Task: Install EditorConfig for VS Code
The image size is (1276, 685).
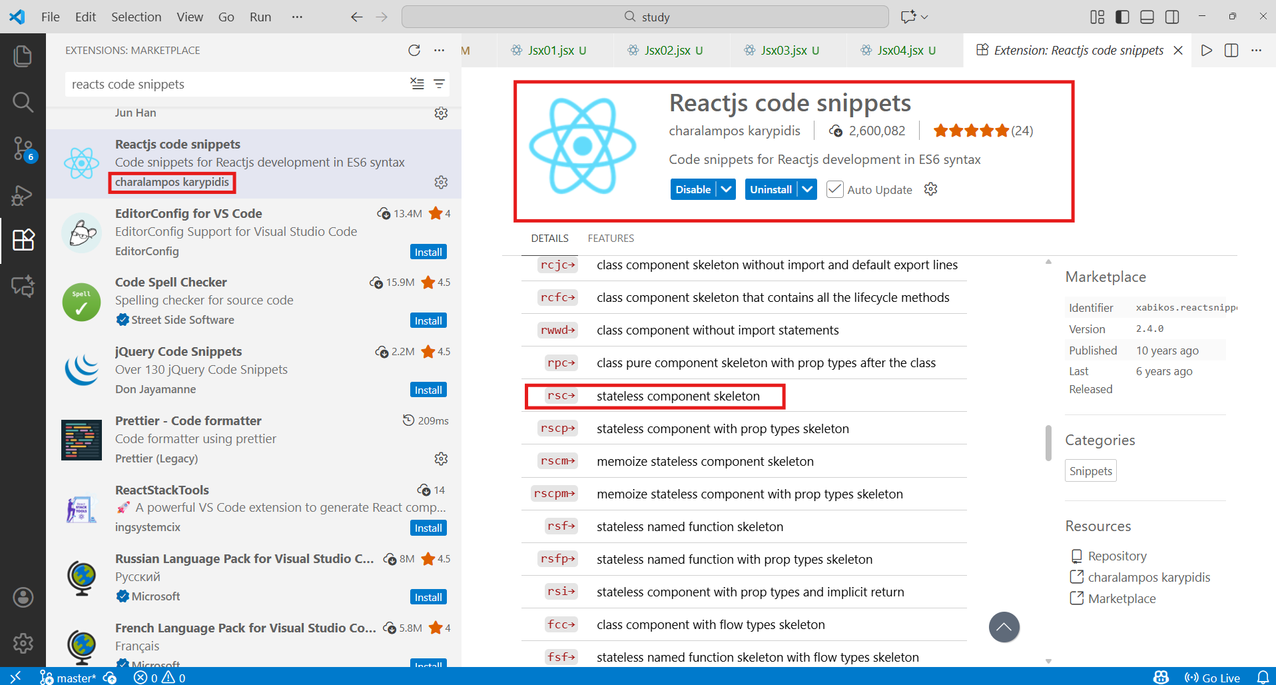Action: tap(428, 252)
